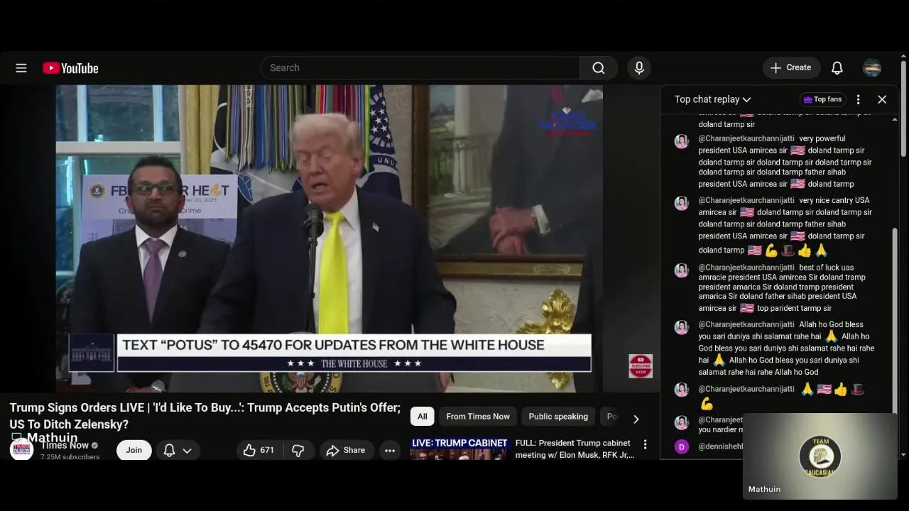Click the 7.25M subscribers text
Image resolution: width=909 pixels, height=511 pixels.
coord(70,457)
